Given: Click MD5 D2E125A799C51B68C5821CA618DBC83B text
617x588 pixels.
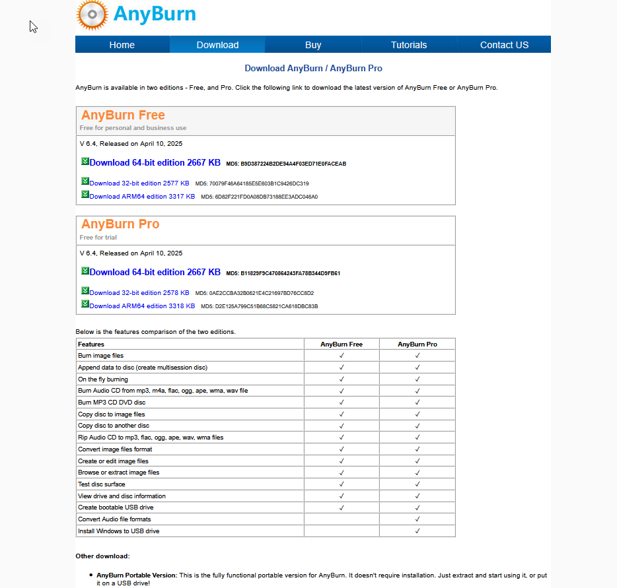Looking at the screenshot, I should [x=260, y=306].
